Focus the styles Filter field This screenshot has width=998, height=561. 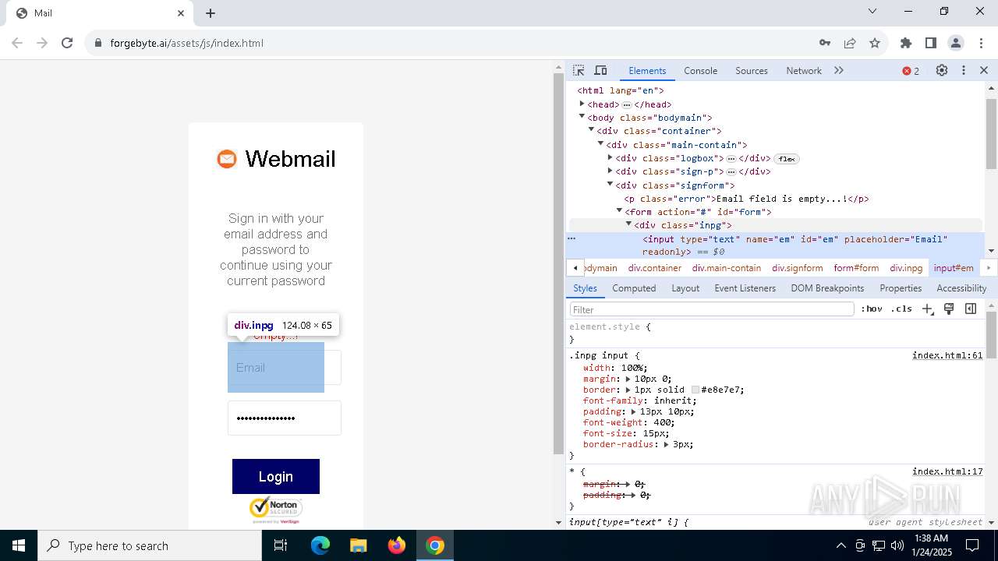tap(711, 309)
